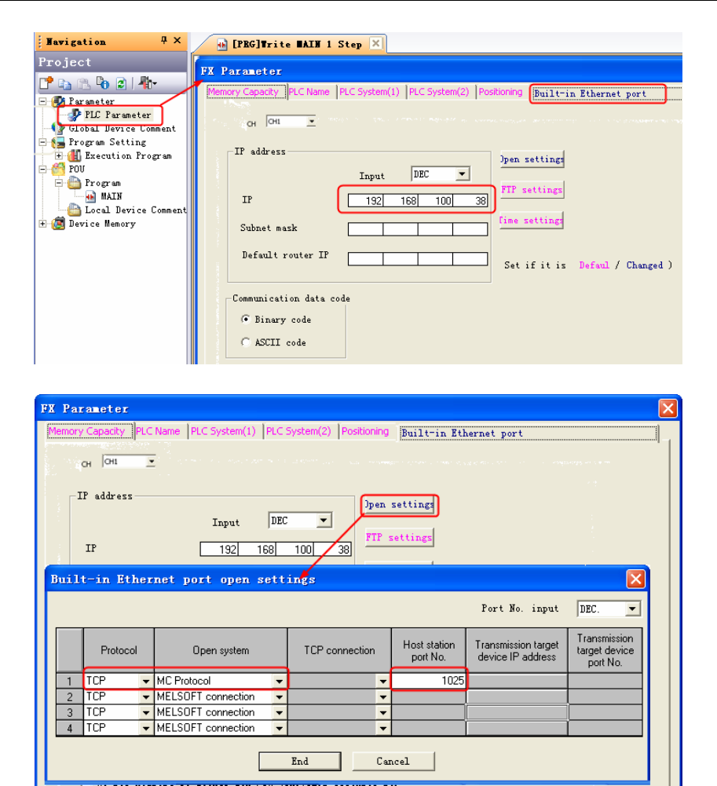717x786 pixels.
Task: Select the PLC Parameter wrench icon
Action: (75, 115)
